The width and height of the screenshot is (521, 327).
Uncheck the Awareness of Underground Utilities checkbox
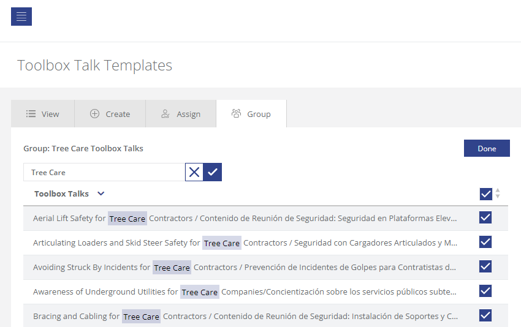click(x=485, y=291)
